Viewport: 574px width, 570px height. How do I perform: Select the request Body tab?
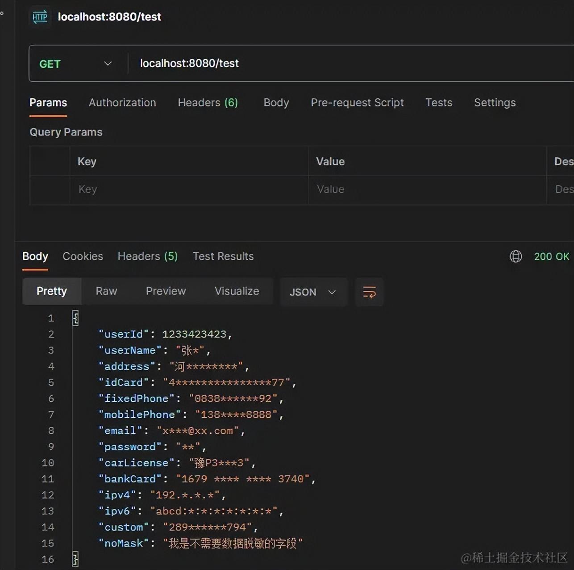tap(276, 103)
